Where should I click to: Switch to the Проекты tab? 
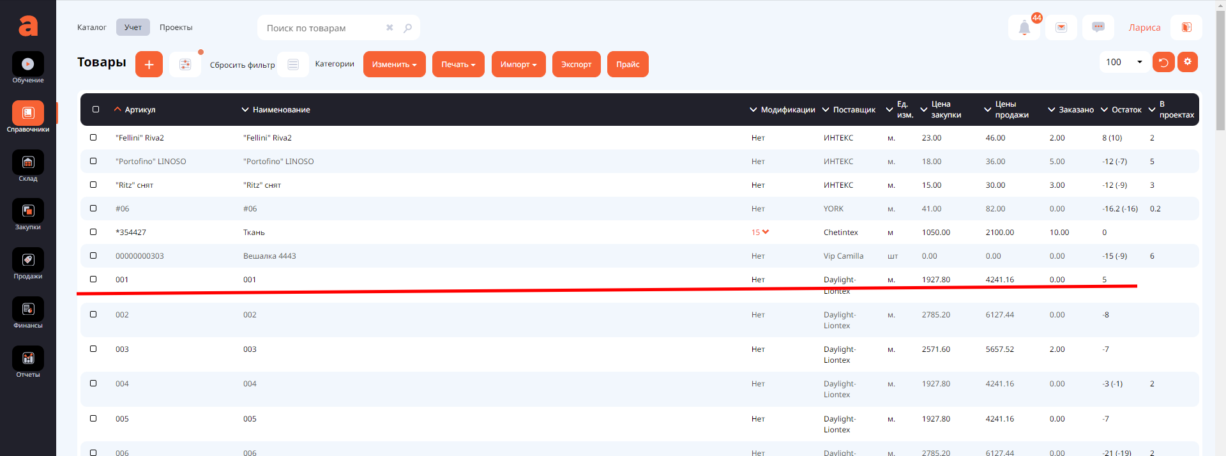(x=176, y=27)
